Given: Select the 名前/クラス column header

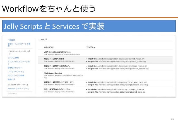Looking at the screenshot, I should click(49, 47).
